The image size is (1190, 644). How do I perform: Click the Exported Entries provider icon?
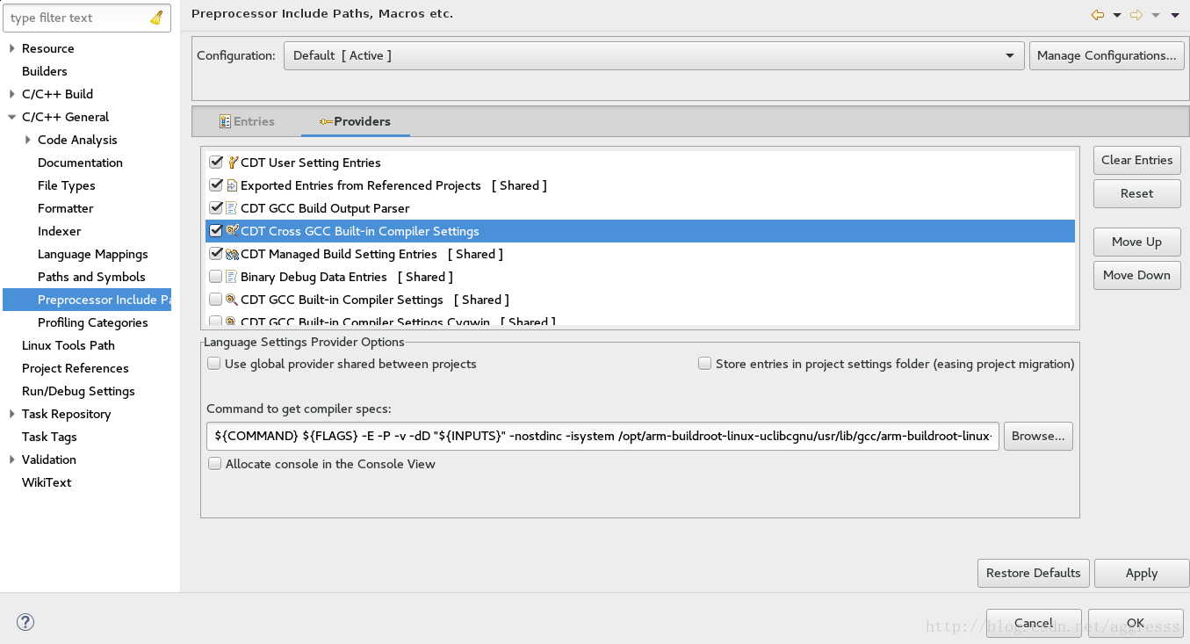[233, 185]
